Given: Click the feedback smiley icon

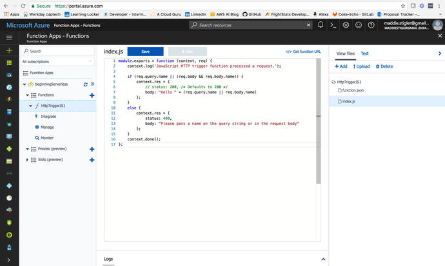Looking at the screenshot, I should [358, 25].
